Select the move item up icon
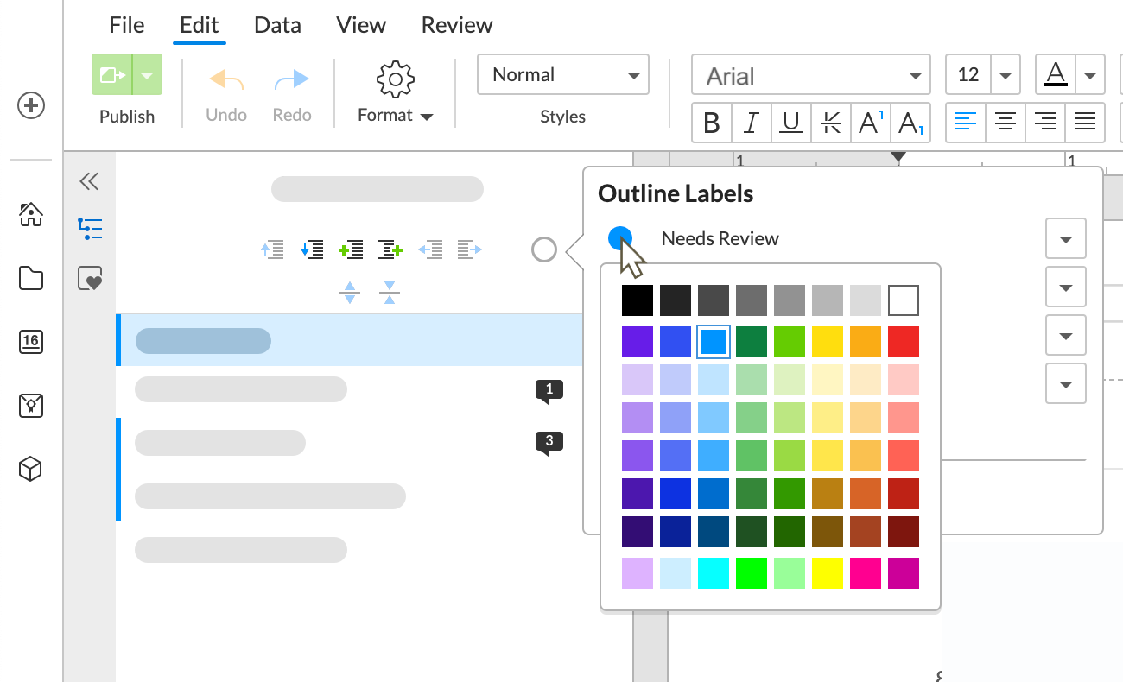This screenshot has width=1123, height=682. coord(273,249)
